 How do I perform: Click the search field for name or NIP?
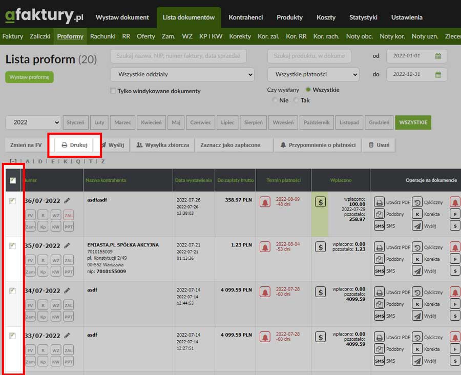pos(178,56)
